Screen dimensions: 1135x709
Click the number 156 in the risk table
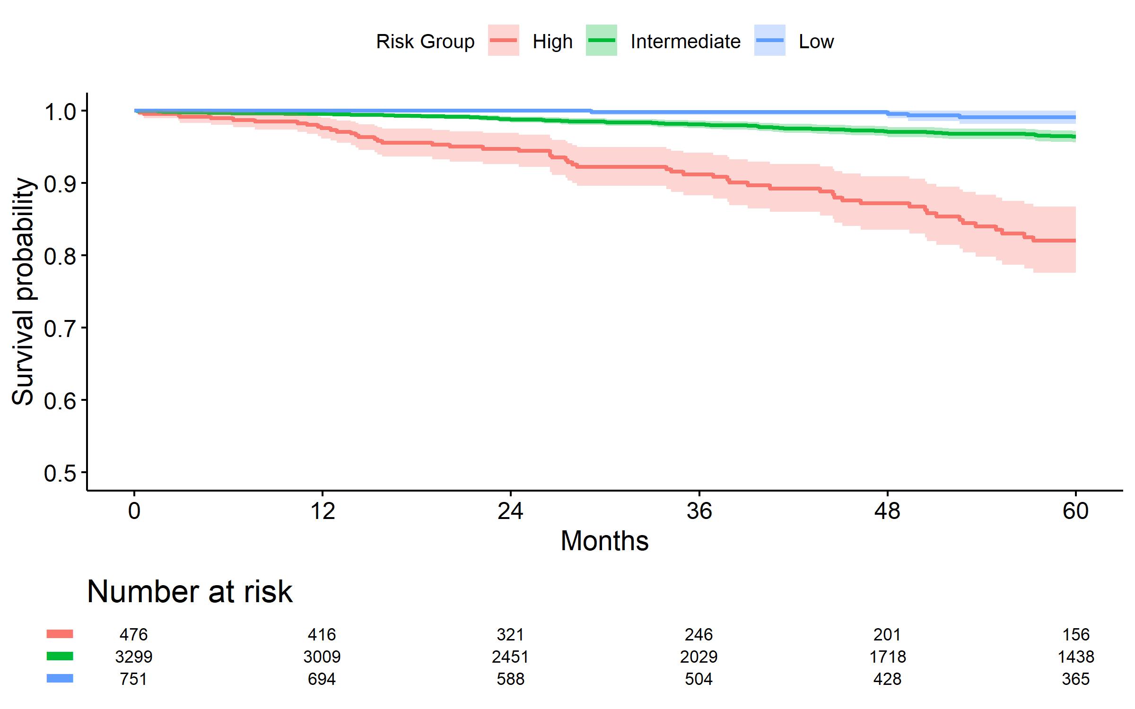1075,634
